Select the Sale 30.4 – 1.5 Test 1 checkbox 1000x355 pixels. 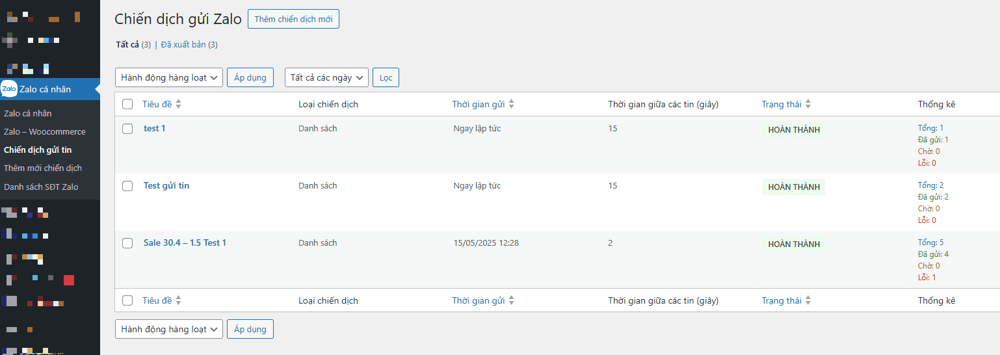pyautogui.click(x=127, y=243)
